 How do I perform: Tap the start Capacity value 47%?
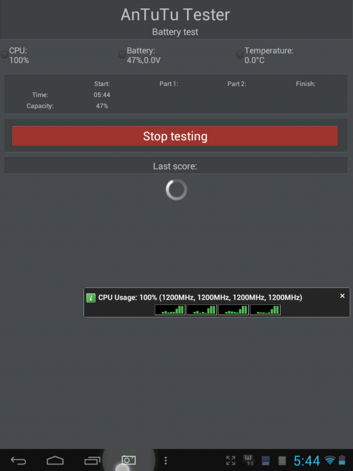pos(102,106)
